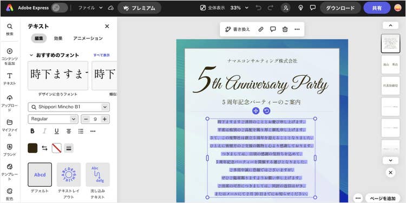Click the 書き換え rewrite button
This screenshot has height=203, width=406.
(238, 29)
